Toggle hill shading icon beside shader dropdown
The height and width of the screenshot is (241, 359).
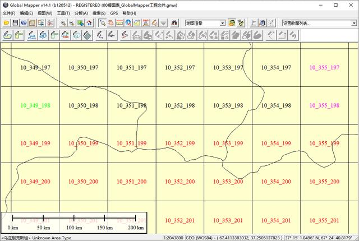[x=232, y=23]
